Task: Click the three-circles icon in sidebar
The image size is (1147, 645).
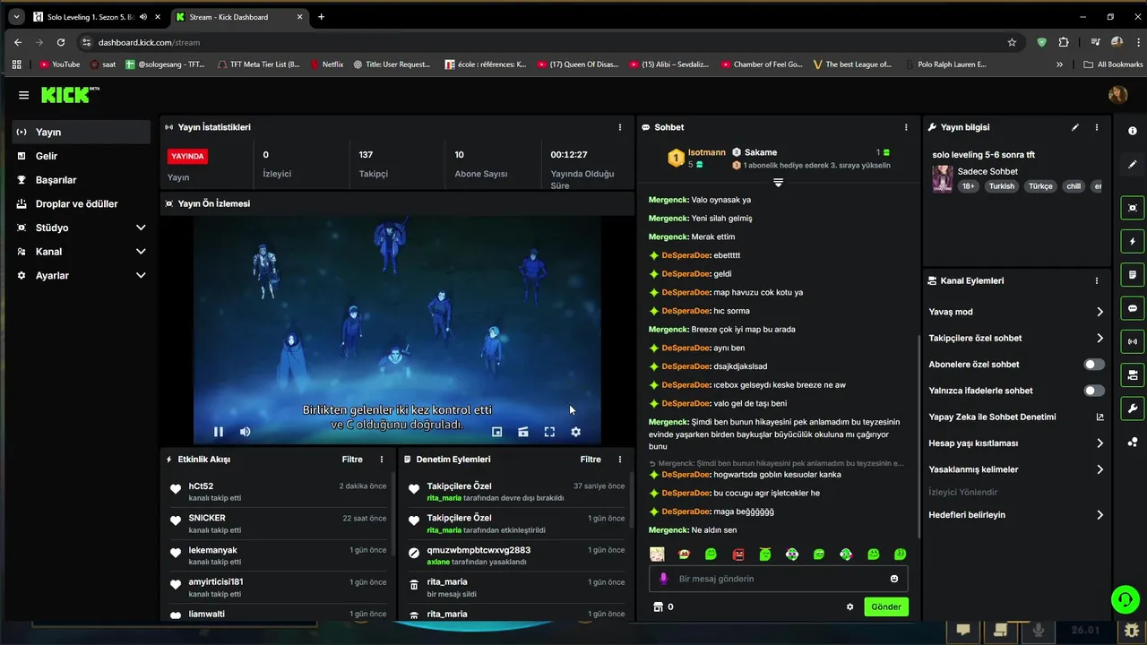Action: (1133, 442)
